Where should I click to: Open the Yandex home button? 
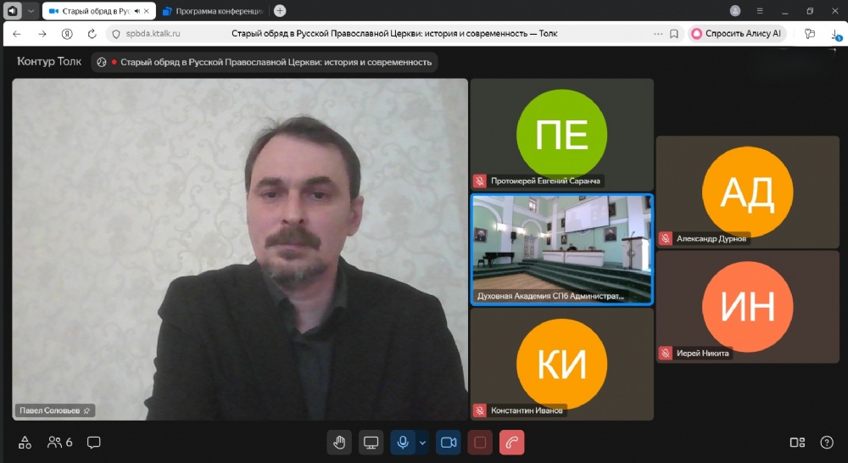pyautogui.click(x=67, y=34)
